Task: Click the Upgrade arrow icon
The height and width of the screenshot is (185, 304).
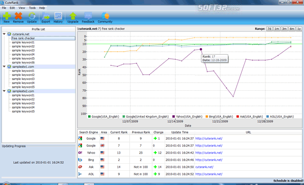Action: coord(73,16)
